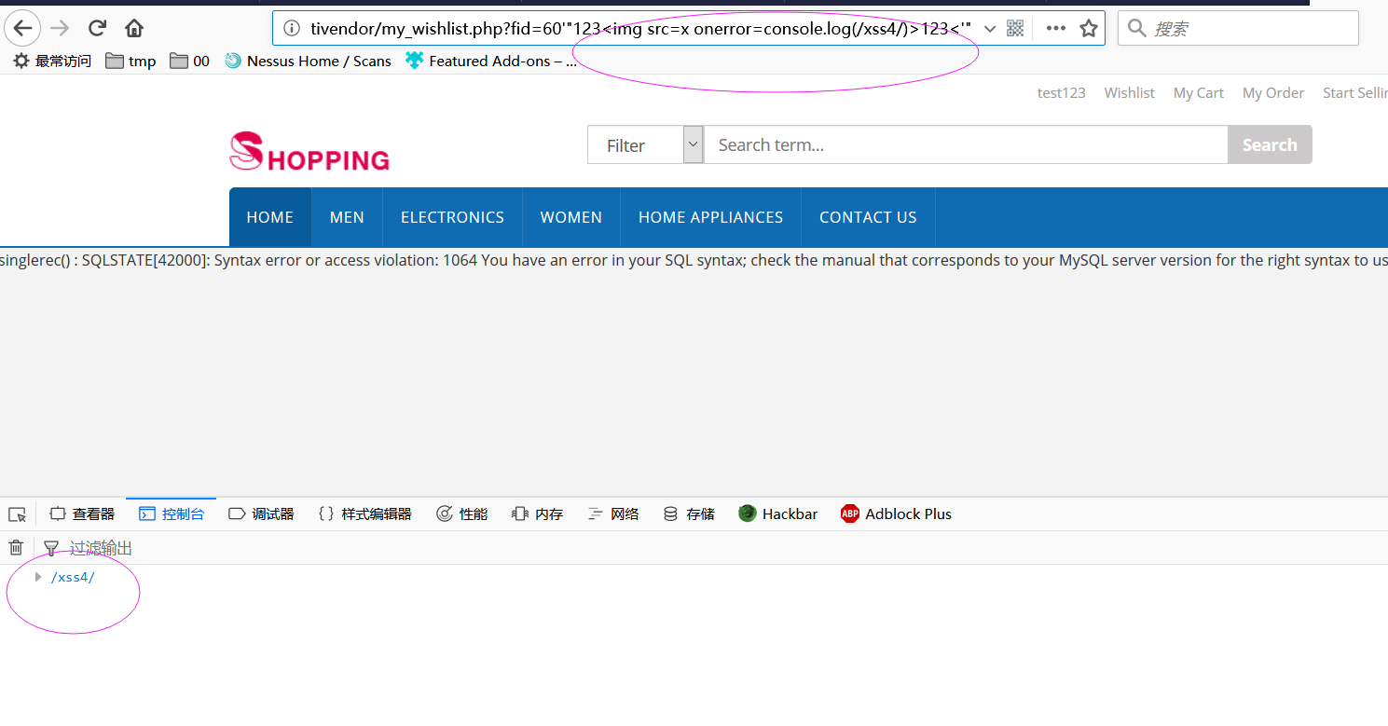Screen dimensions: 1388x726
Task: Open the 最常访问 bookmarks folder
Action: [x=52, y=62]
